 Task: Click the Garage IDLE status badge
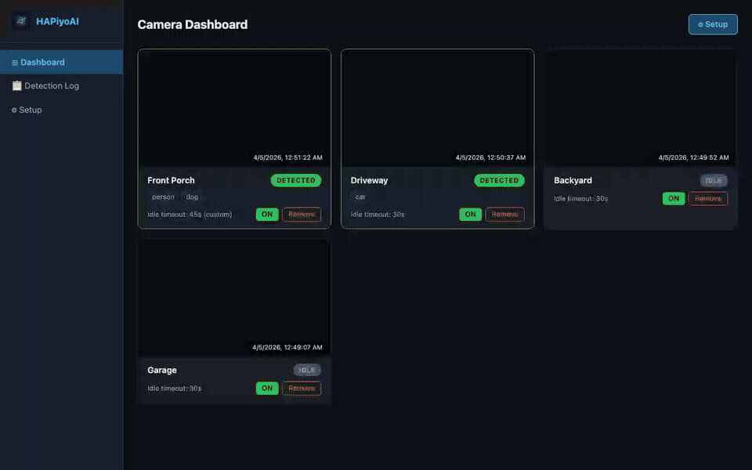tap(307, 370)
